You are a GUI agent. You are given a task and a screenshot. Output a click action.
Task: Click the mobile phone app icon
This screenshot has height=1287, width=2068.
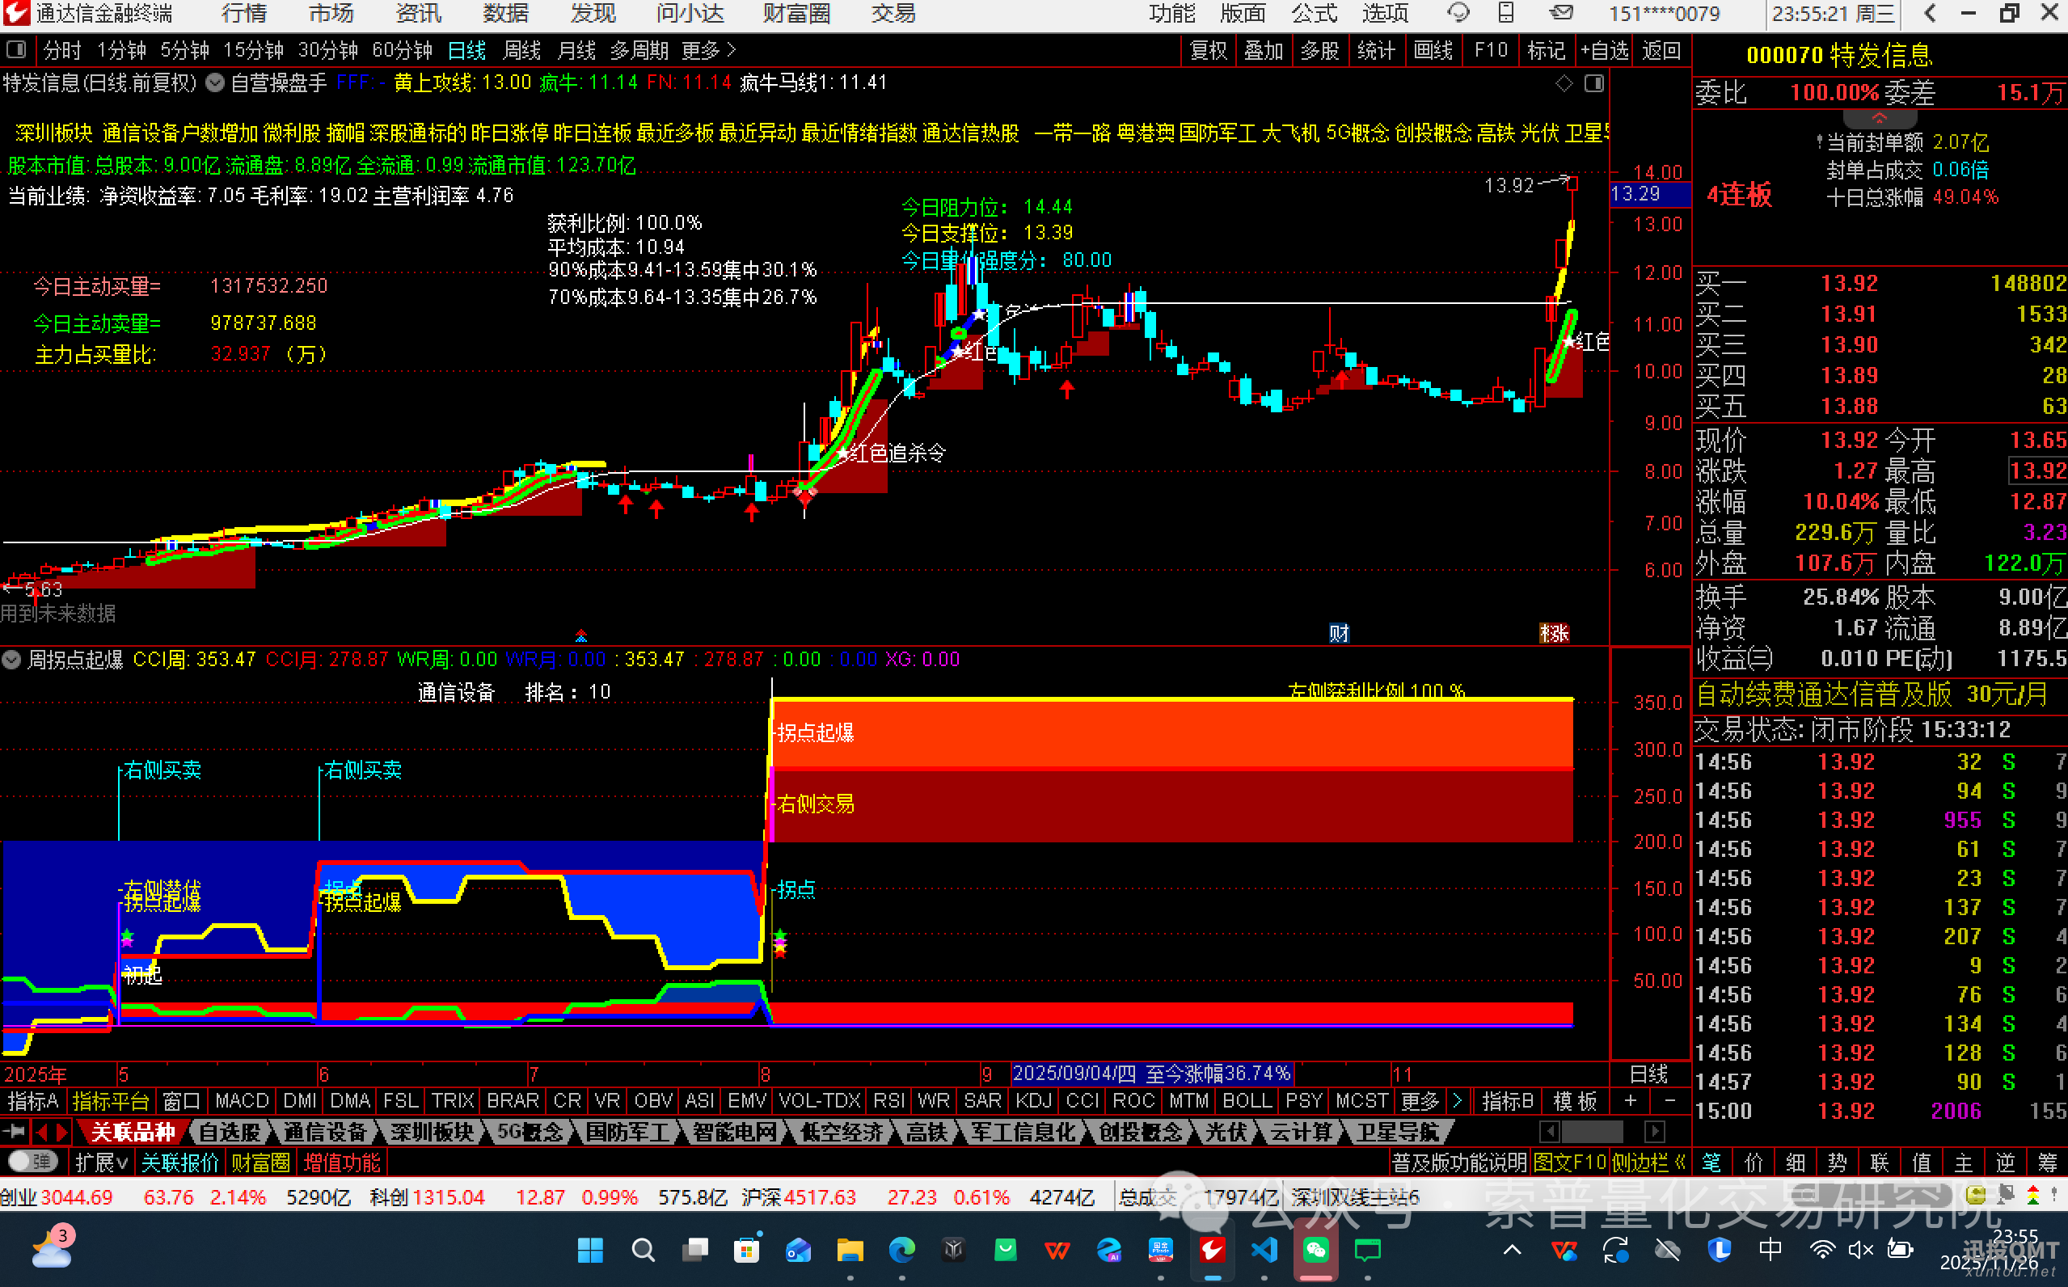pos(1508,14)
